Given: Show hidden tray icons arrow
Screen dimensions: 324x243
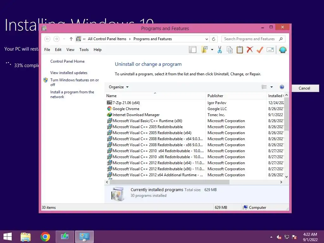Looking at the screenshot, I should (x=271, y=237).
